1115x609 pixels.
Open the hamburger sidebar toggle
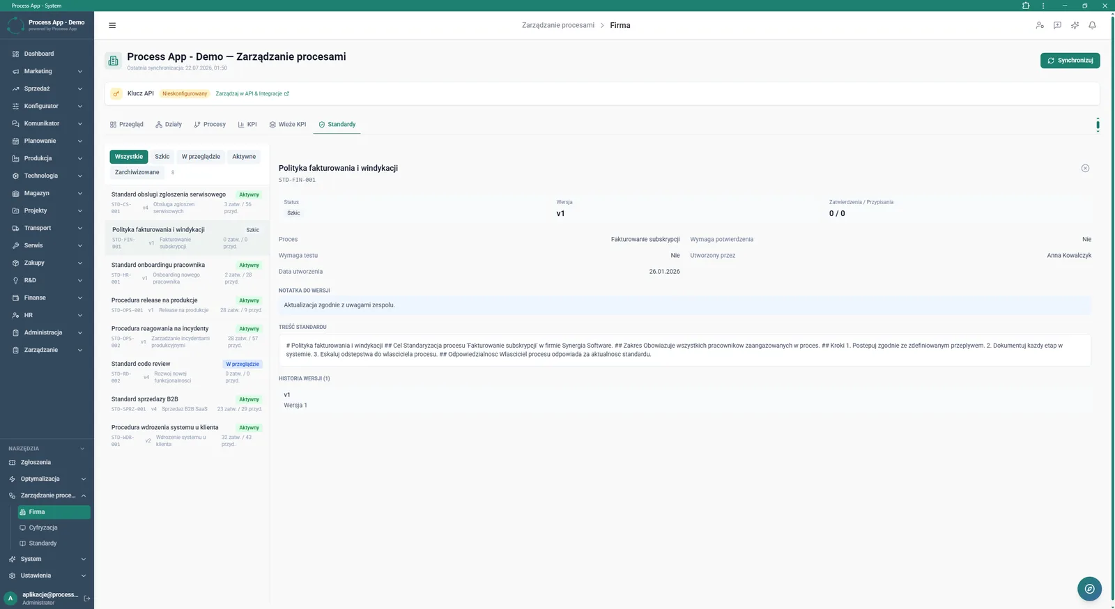point(112,25)
